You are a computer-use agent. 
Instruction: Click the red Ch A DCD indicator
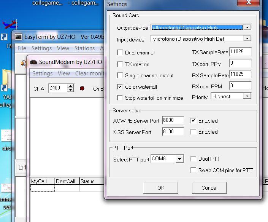click(82, 88)
